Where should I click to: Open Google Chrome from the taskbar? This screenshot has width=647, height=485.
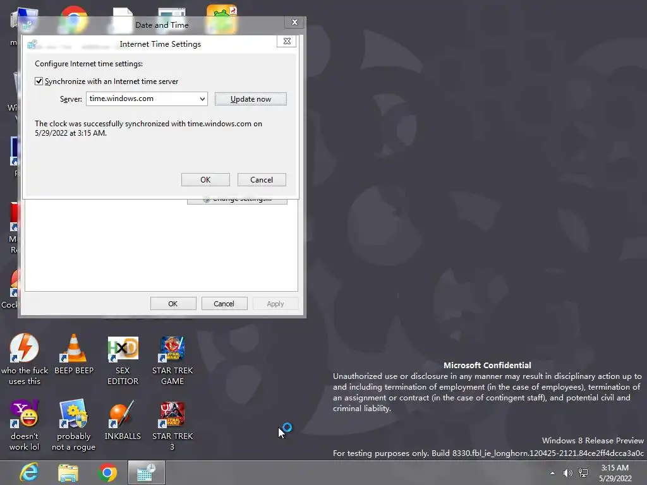(107, 472)
